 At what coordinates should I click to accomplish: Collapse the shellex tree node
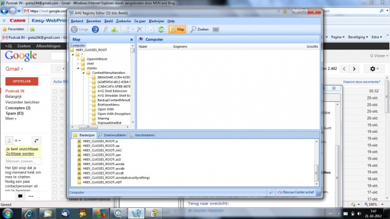click(78, 68)
